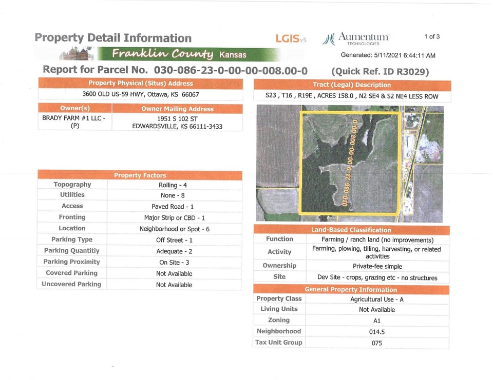The height and width of the screenshot is (380, 493).
Task: Click the 'Location' label
Action: coord(72,228)
